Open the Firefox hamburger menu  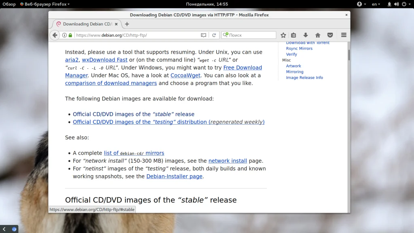(344, 35)
